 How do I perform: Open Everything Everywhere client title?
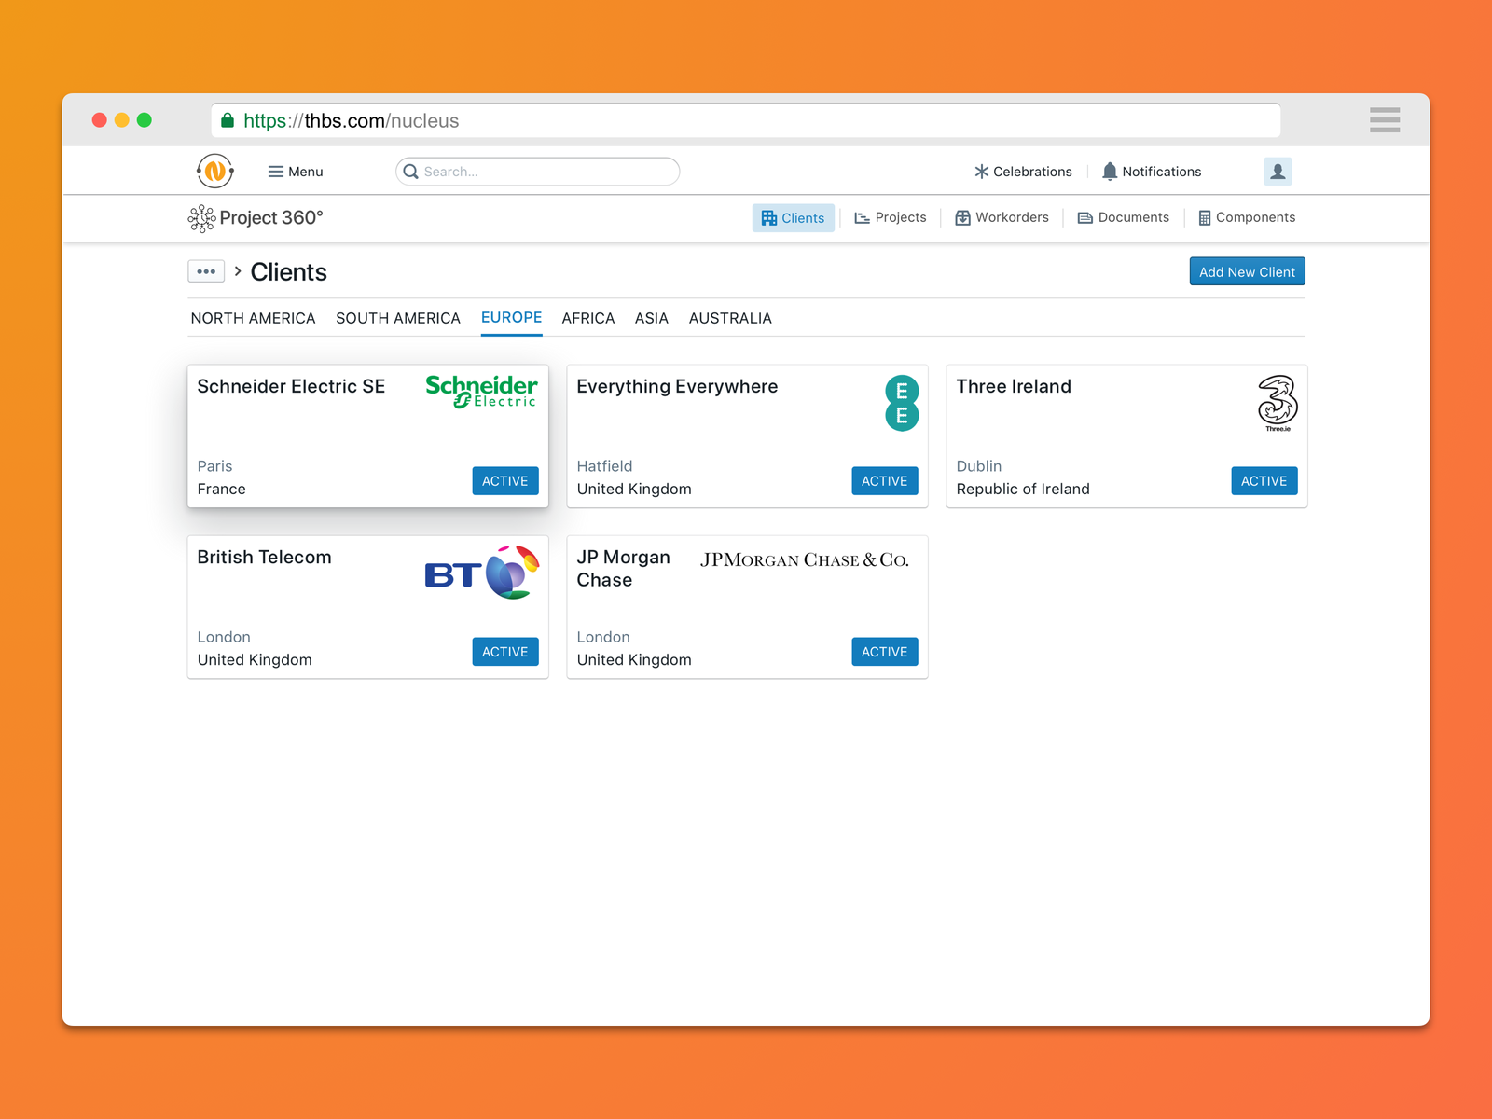click(677, 386)
